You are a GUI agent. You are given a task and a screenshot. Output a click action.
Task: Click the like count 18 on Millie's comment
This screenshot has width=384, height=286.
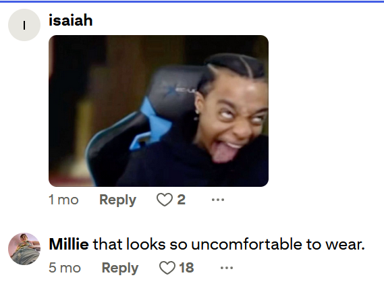pos(186,268)
